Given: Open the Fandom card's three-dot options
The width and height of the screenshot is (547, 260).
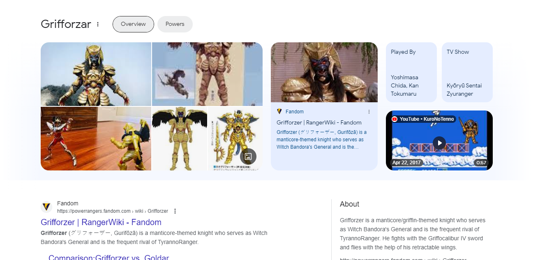Looking at the screenshot, I should (369, 112).
